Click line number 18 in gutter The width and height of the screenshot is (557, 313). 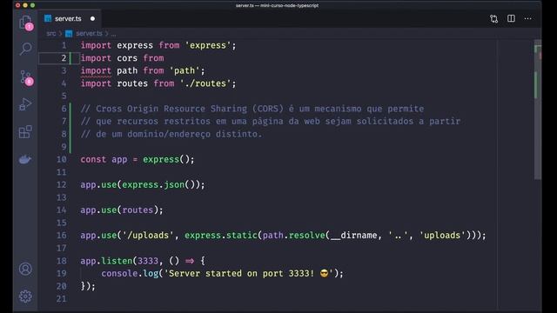coord(62,261)
